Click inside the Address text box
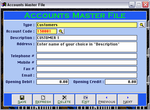This screenshot has width=150, height=110. [x=87, y=47]
